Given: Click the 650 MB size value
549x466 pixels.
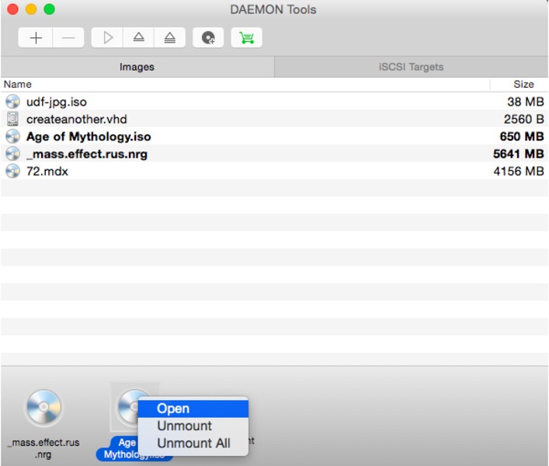Looking at the screenshot, I should pyautogui.click(x=522, y=136).
